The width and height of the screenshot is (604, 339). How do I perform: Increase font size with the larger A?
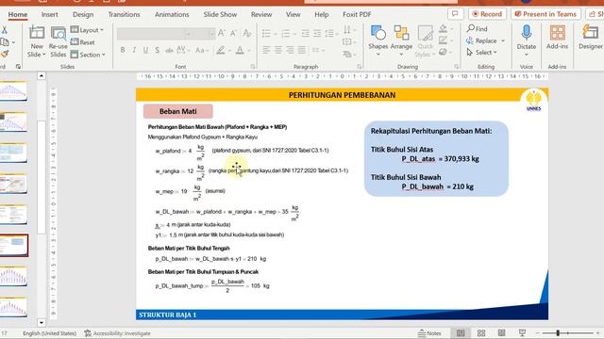click(x=222, y=34)
